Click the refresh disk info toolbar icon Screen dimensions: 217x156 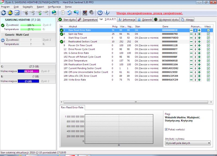click(x=4, y=13)
